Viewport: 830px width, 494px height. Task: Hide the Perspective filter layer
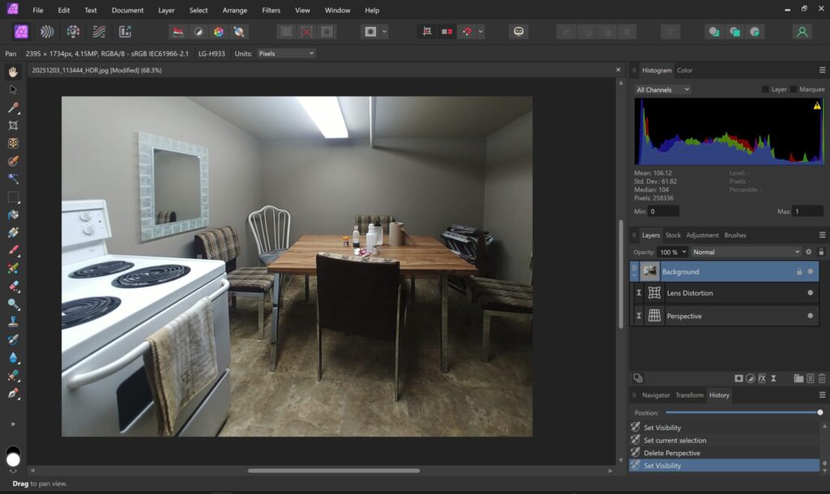(810, 316)
